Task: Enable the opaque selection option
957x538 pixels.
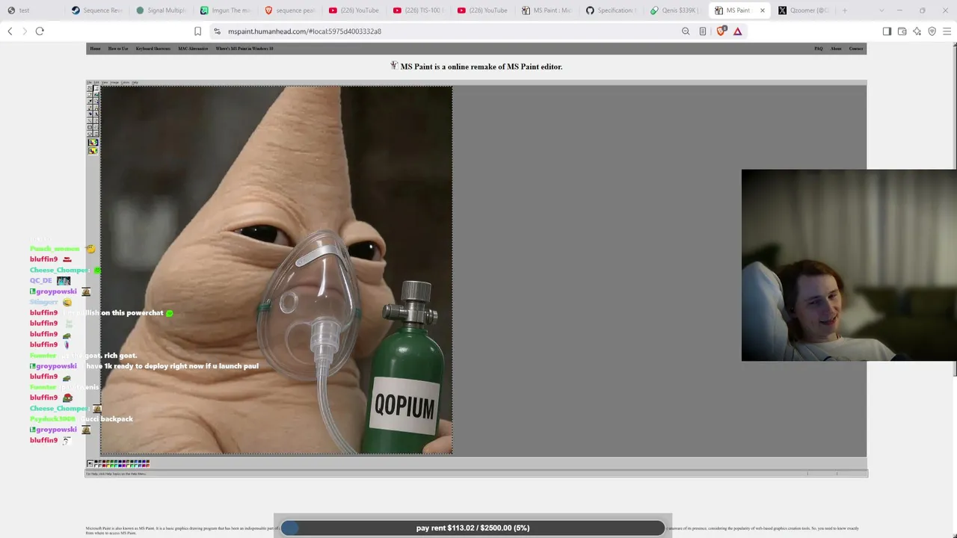Action: 93,142
